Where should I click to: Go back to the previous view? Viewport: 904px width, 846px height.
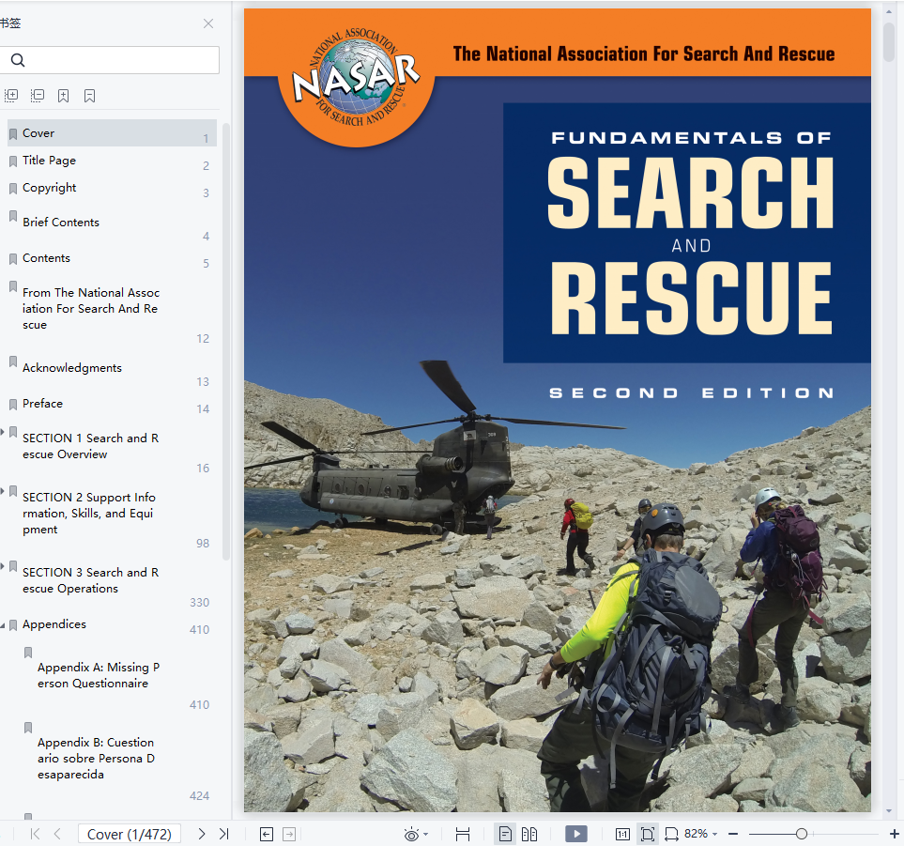click(x=267, y=834)
